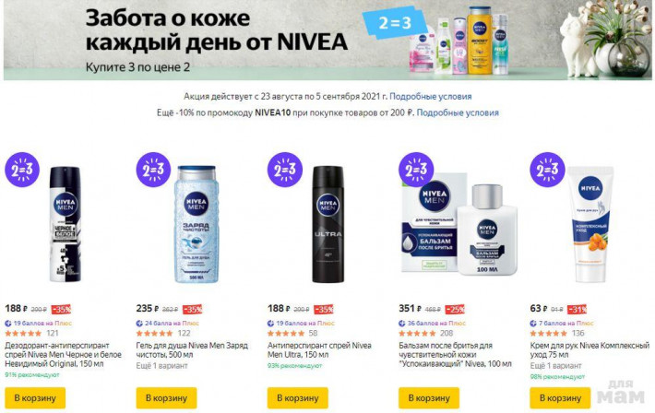The width and height of the screenshot is (655, 413).
Task: Open Подробные условия link for NIVEA10 promo code
Action: 458,112
